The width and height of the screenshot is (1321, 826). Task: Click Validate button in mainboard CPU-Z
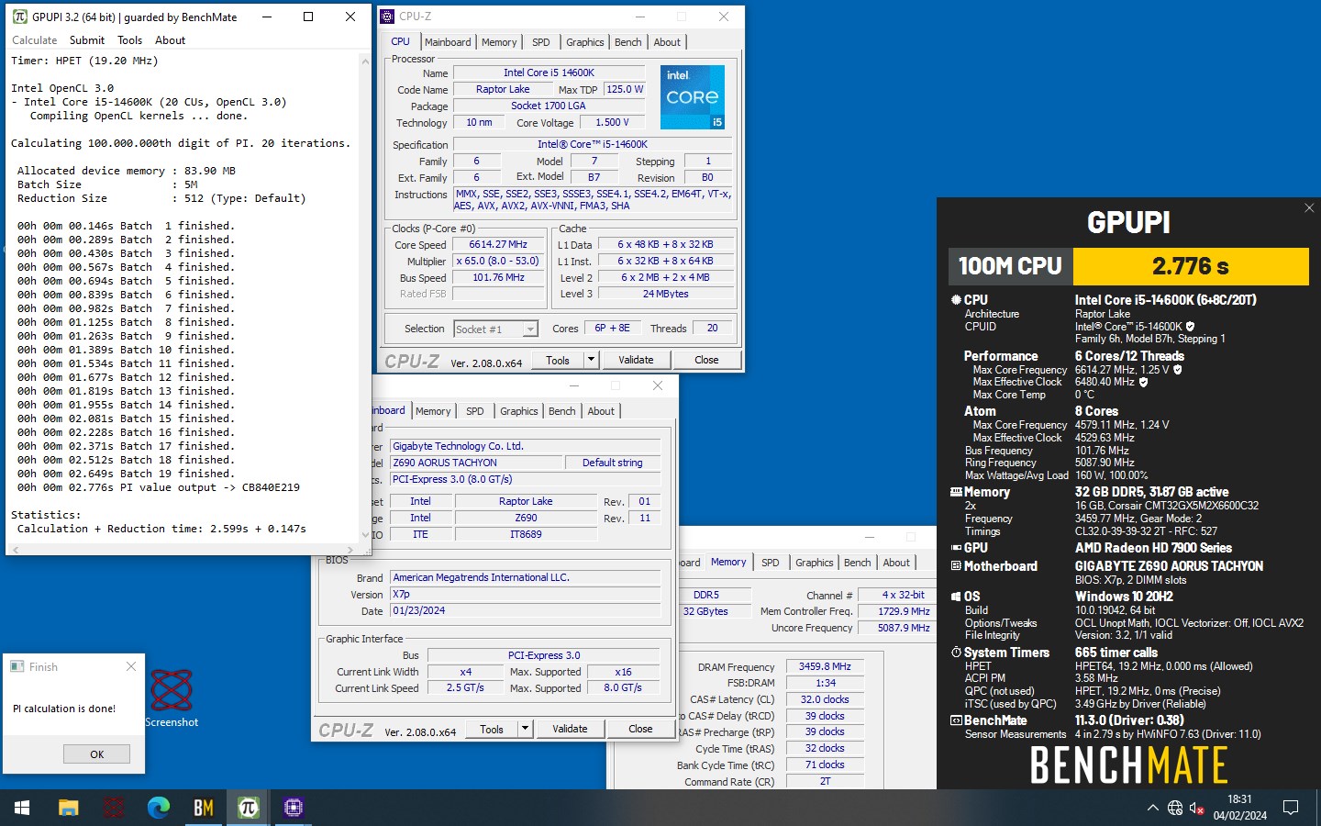[x=570, y=729]
